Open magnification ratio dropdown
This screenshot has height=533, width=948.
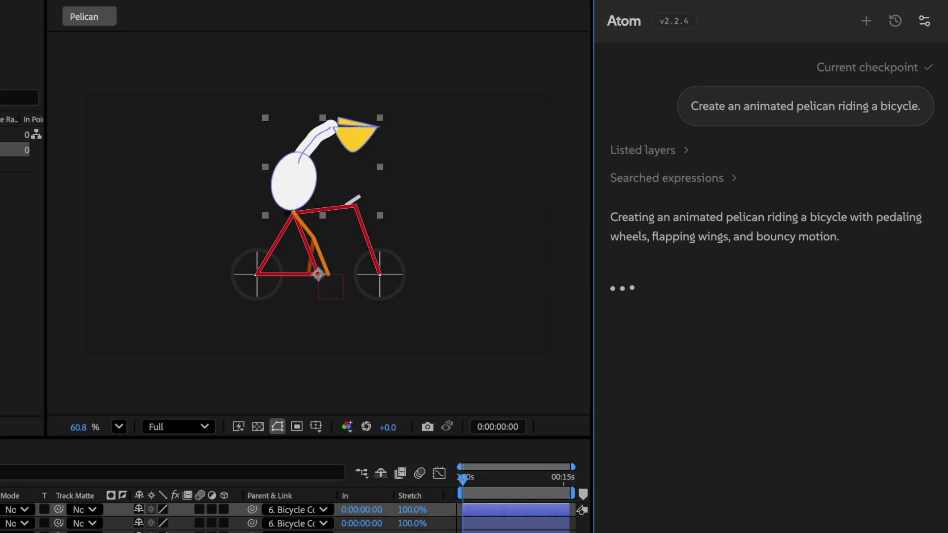(119, 427)
